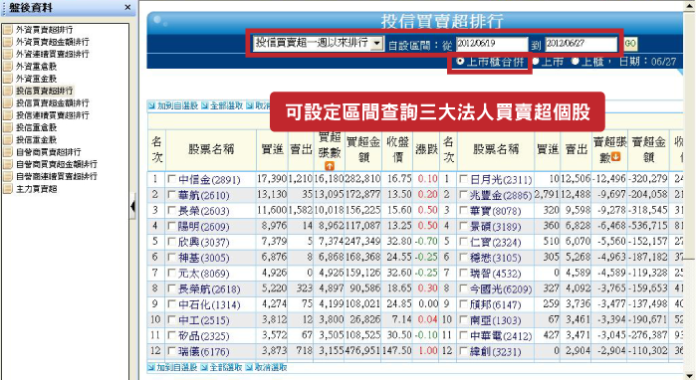Screen dimensions: 697x380
Task: Check box for 長榮(2603)
Action: [x=171, y=211]
